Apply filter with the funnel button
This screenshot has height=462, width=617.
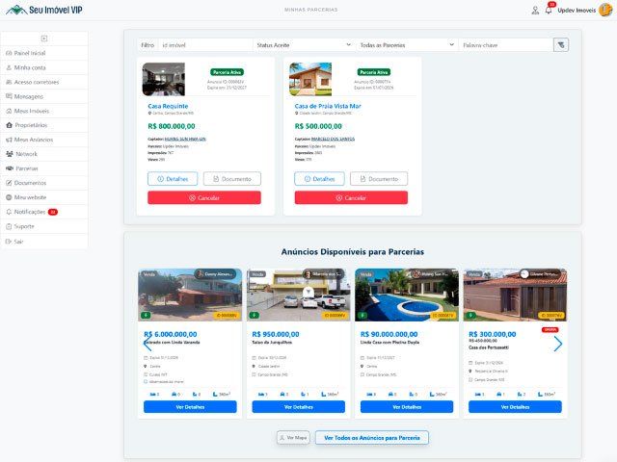(561, 45)
